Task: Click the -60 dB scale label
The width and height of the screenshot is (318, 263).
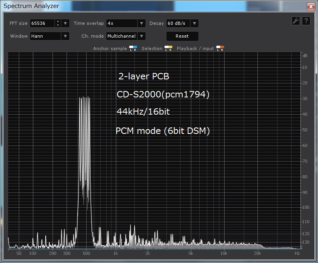Action: click(x=304, y=146)
